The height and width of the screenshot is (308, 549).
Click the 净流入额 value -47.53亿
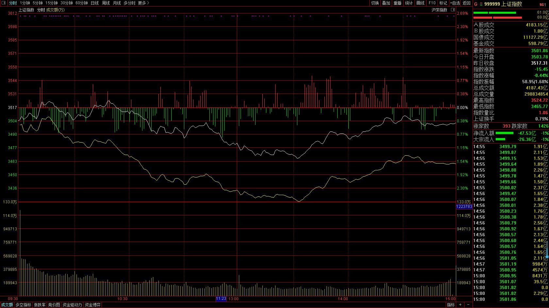point(527,133)
